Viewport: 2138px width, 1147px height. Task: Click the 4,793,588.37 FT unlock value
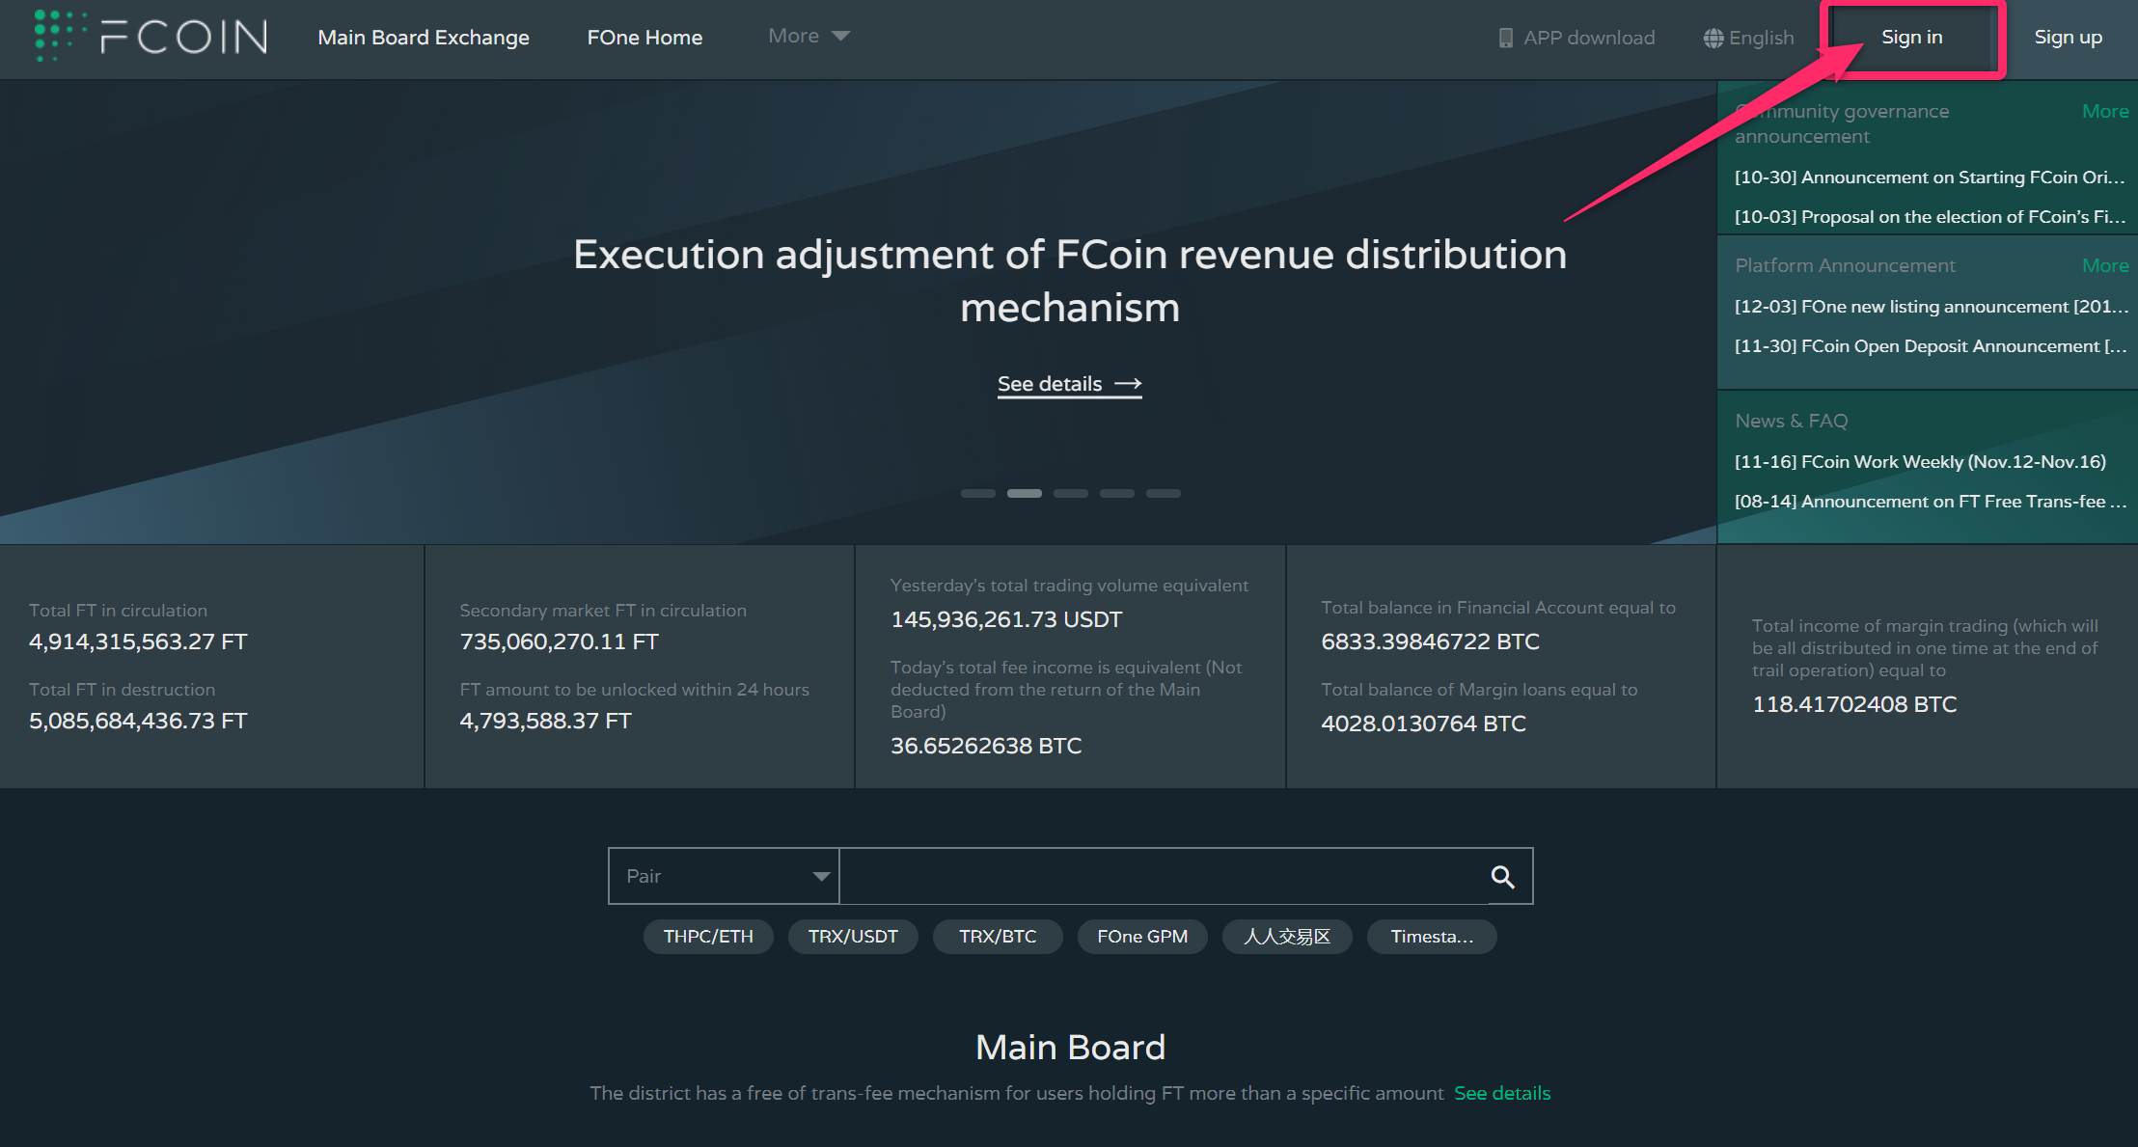pyautogui.click(x=545, y=722)
